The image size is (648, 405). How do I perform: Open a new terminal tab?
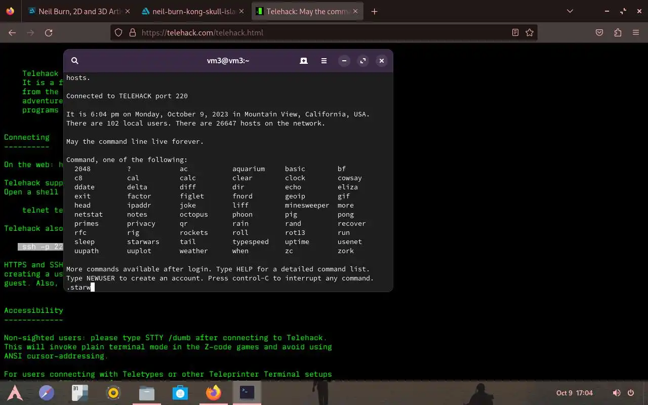304,61
